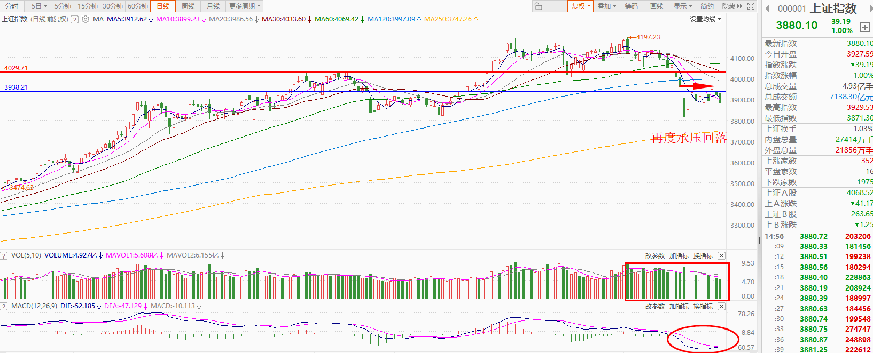Viewport: 873px width, 353px height.
Task: Zoom in chart with plus icon
Action: pyautogui.click(x=550, y=6)
